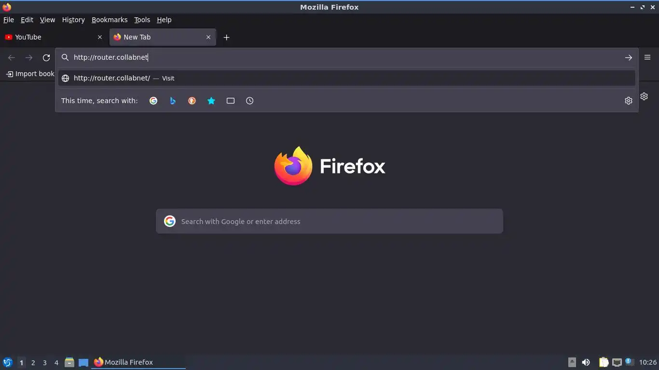659x370 pixels.
Task: Open the system start menu icon
Action: (8, 362)
